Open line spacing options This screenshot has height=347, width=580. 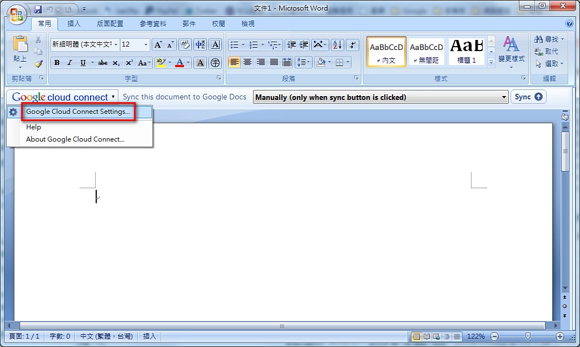click(303, 62)
